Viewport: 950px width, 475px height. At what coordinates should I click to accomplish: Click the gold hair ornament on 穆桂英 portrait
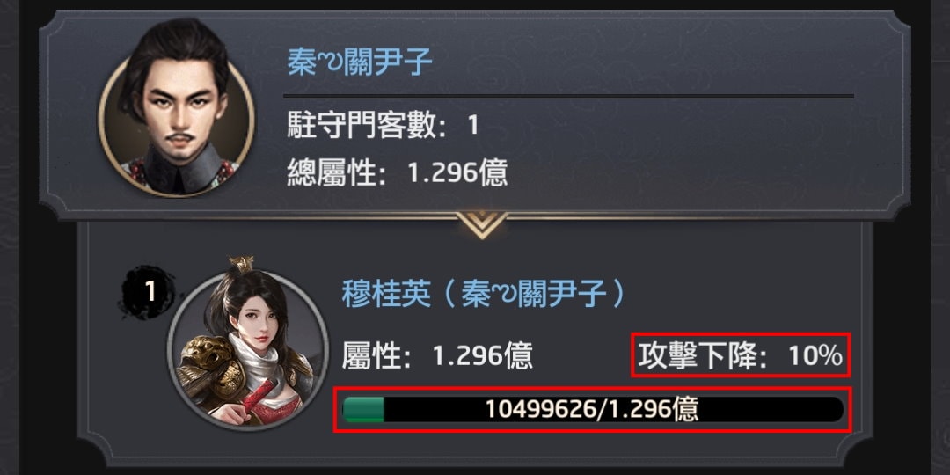[x=241, y=264]
